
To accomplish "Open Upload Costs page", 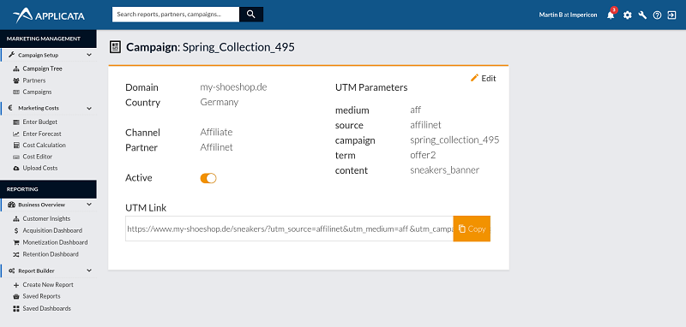I will 40,168.
